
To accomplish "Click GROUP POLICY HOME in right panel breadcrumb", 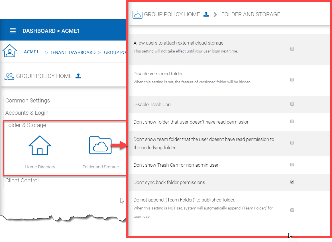I will click(x=172, y=15).
